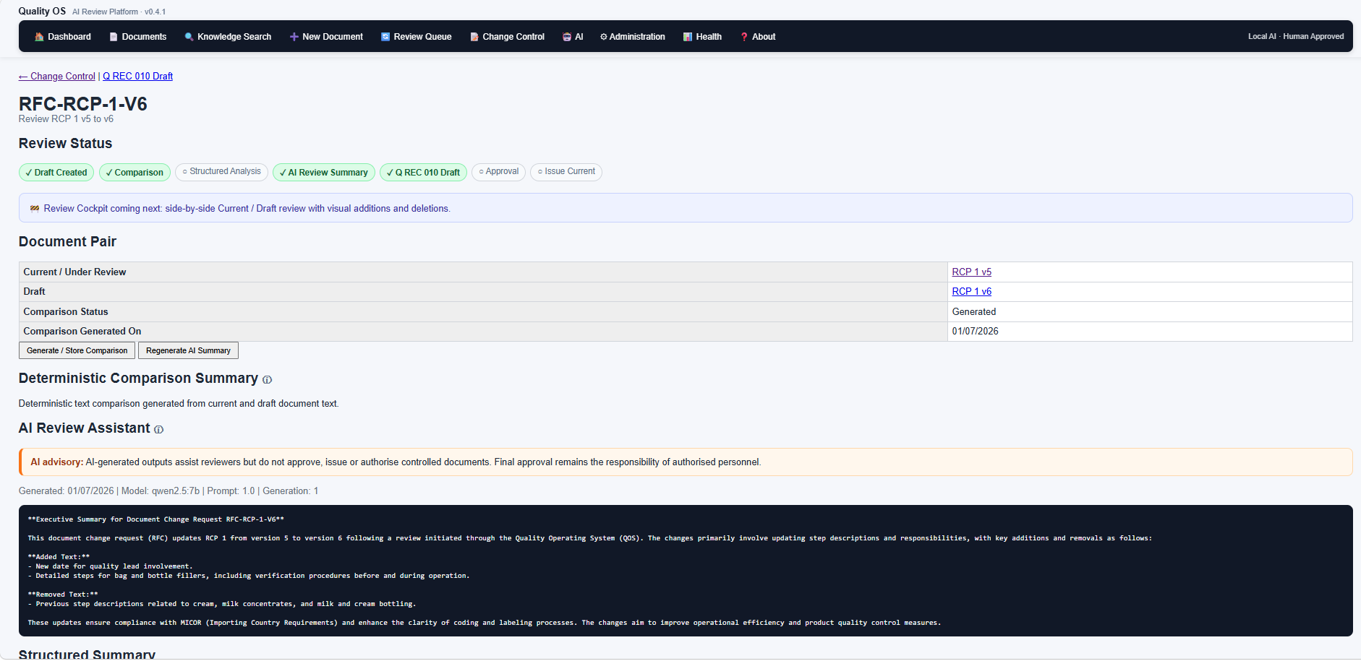1361x661 pixels.
Task: Open the RCP 1 v5 document link
Action: [x=971, y=272]
